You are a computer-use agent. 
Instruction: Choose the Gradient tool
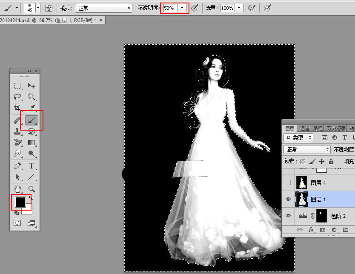tap(31, 143)
